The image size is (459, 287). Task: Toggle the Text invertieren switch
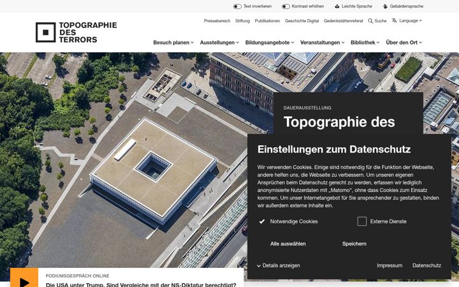pyautogui.click(x=237, y=6)
